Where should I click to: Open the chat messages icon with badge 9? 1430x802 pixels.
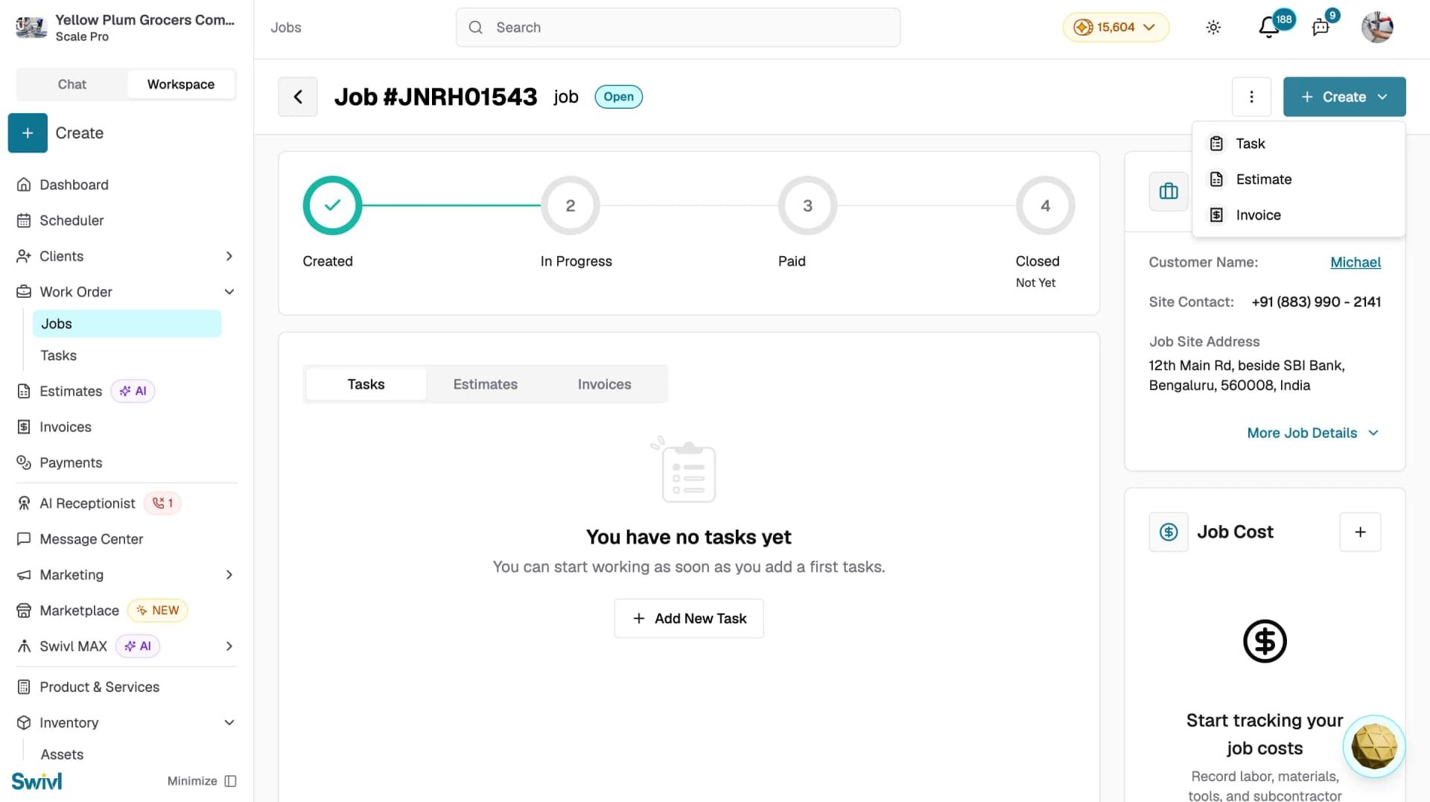pyautogui.click(x=1321, y=28)
